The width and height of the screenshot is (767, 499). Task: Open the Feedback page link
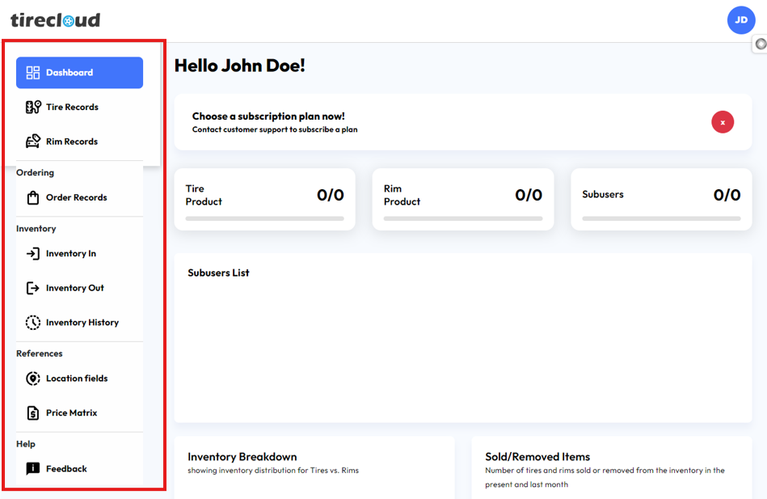pos(66,468)
